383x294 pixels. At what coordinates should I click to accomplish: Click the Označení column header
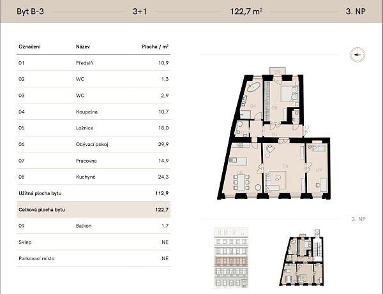pos(31,47)
